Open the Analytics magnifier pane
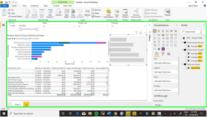207x117 pixels. click(169, 54)
